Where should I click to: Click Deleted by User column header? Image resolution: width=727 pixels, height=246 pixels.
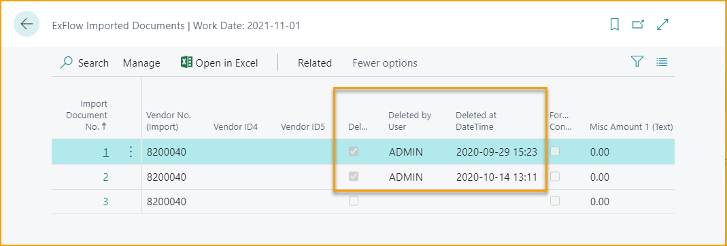(410, 121)
